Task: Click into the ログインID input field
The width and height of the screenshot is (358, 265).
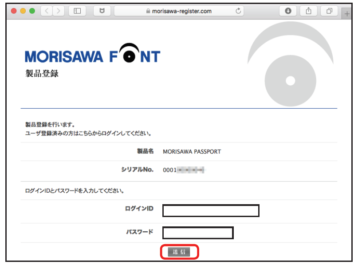Action: point(211,210)
